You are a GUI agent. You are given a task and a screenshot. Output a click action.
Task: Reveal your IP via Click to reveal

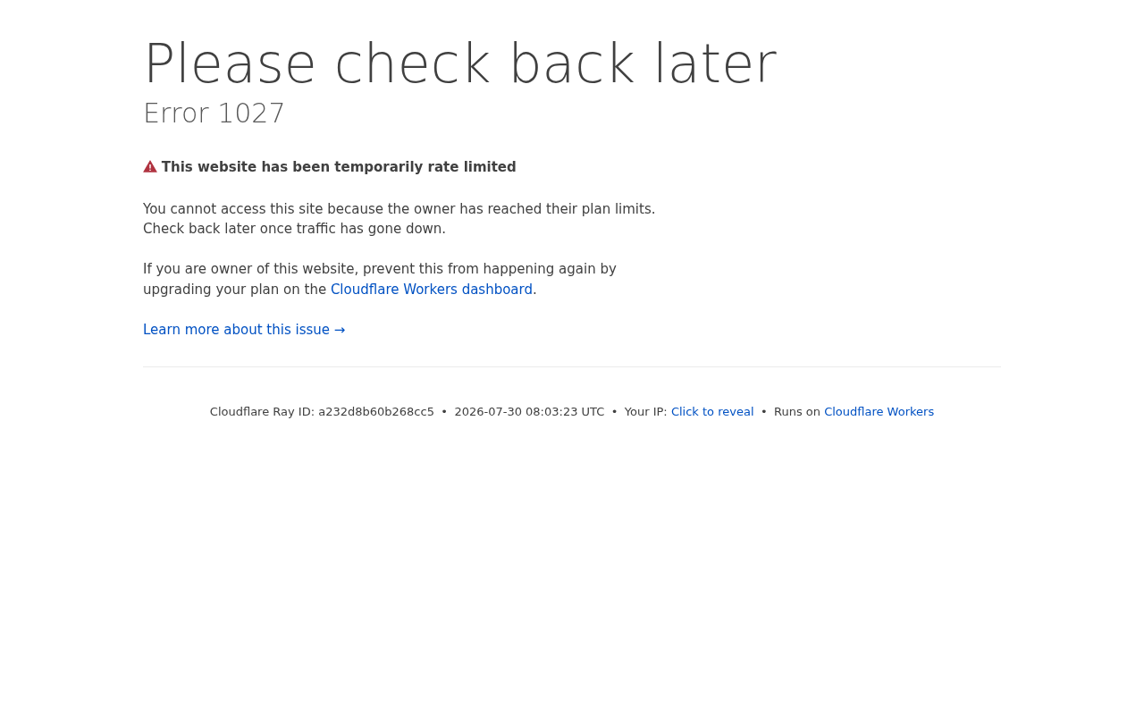coord(712,412)
